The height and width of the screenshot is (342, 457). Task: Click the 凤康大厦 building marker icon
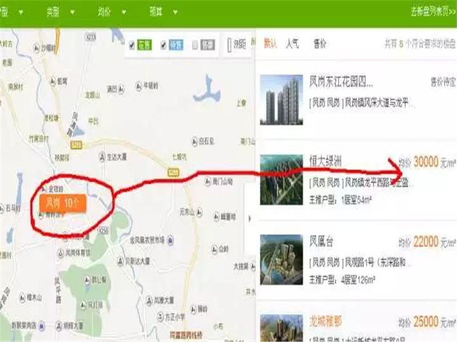pos(149,300)
